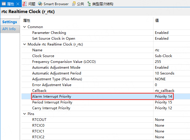Click the Smart Browser globe icon

click(40, 4)
